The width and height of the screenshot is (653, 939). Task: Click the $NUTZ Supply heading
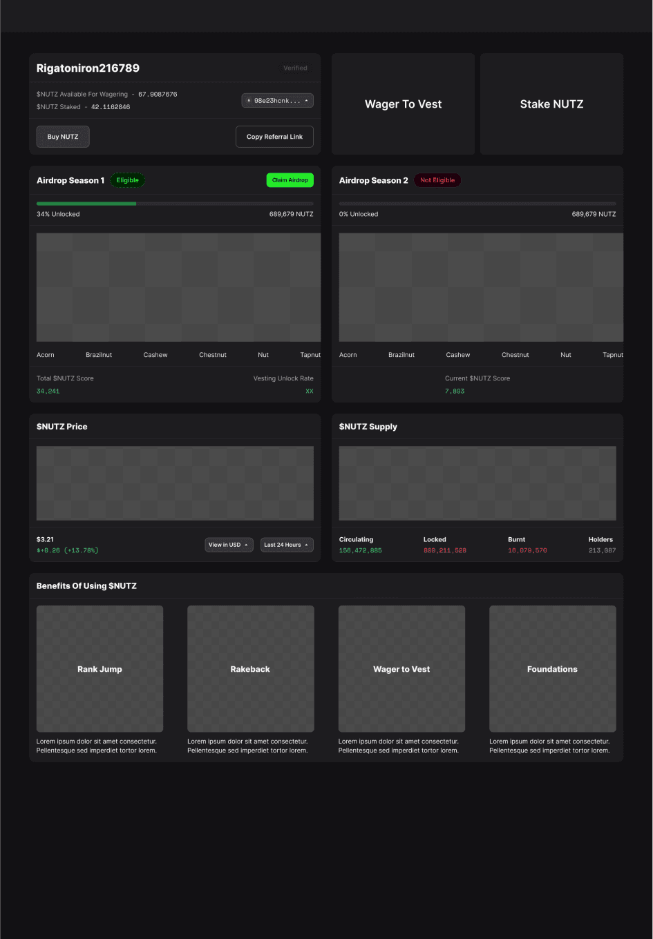click(x=368, y=427)
